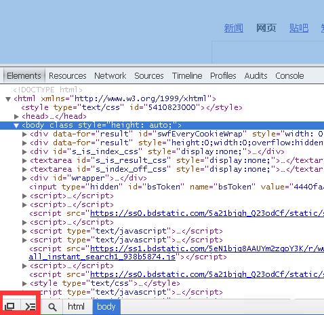Click the dock/undock DevTools icon
The image size is (324, 315).
coord(9,306)
